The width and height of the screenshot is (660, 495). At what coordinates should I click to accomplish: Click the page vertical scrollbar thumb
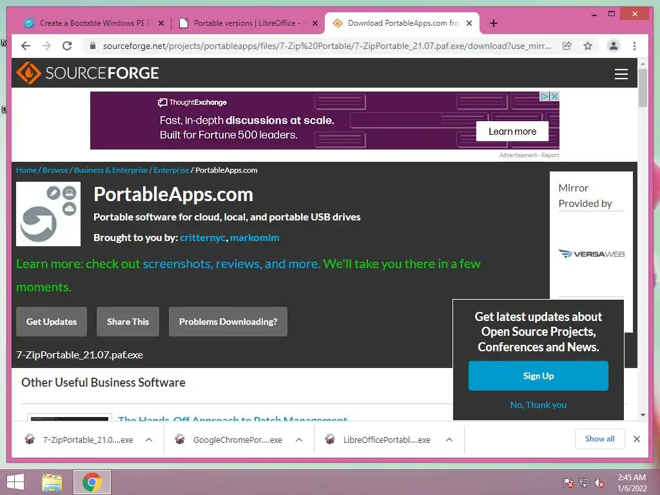(643, 88)
